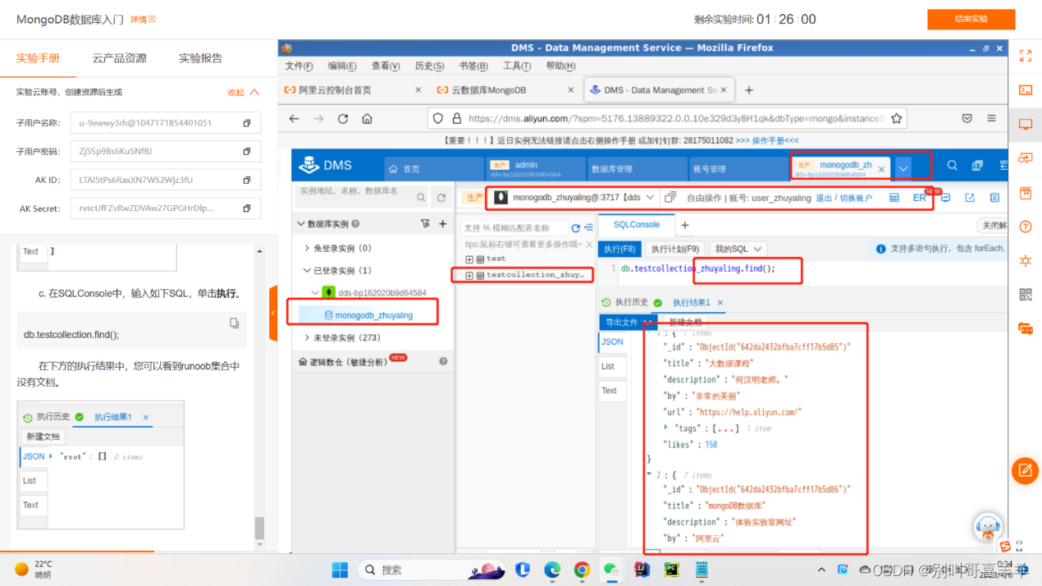Click the 切换账户 link
Image resolution: width=1042 pixels, height=586 pixels.
(856, 198)
